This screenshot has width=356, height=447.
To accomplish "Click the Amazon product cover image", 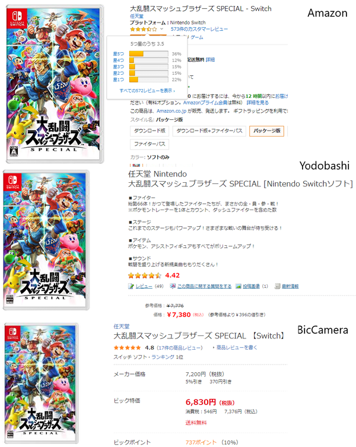I will [55, 84].
